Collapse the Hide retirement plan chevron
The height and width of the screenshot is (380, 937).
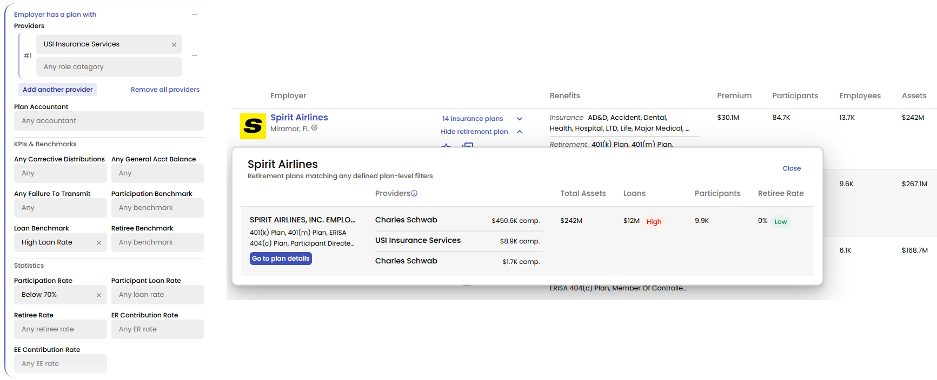click(x=520, y=132)
